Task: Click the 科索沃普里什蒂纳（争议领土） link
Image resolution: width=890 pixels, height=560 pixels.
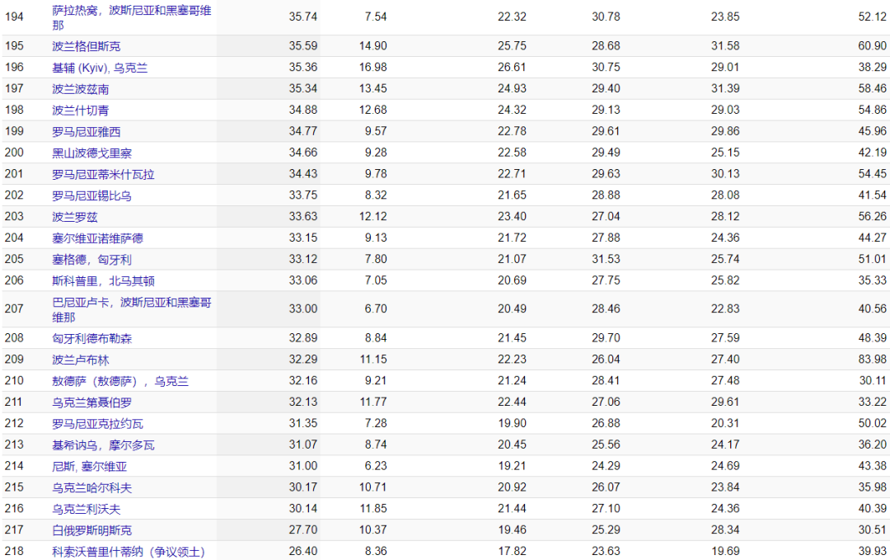Action: (x=129, y=552)
